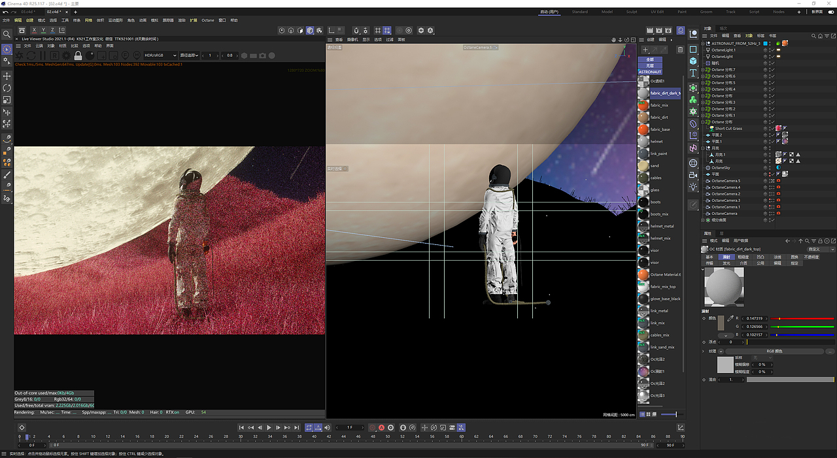
Task: Open Object Manager search icon
Action: click(x=813, y=36)
